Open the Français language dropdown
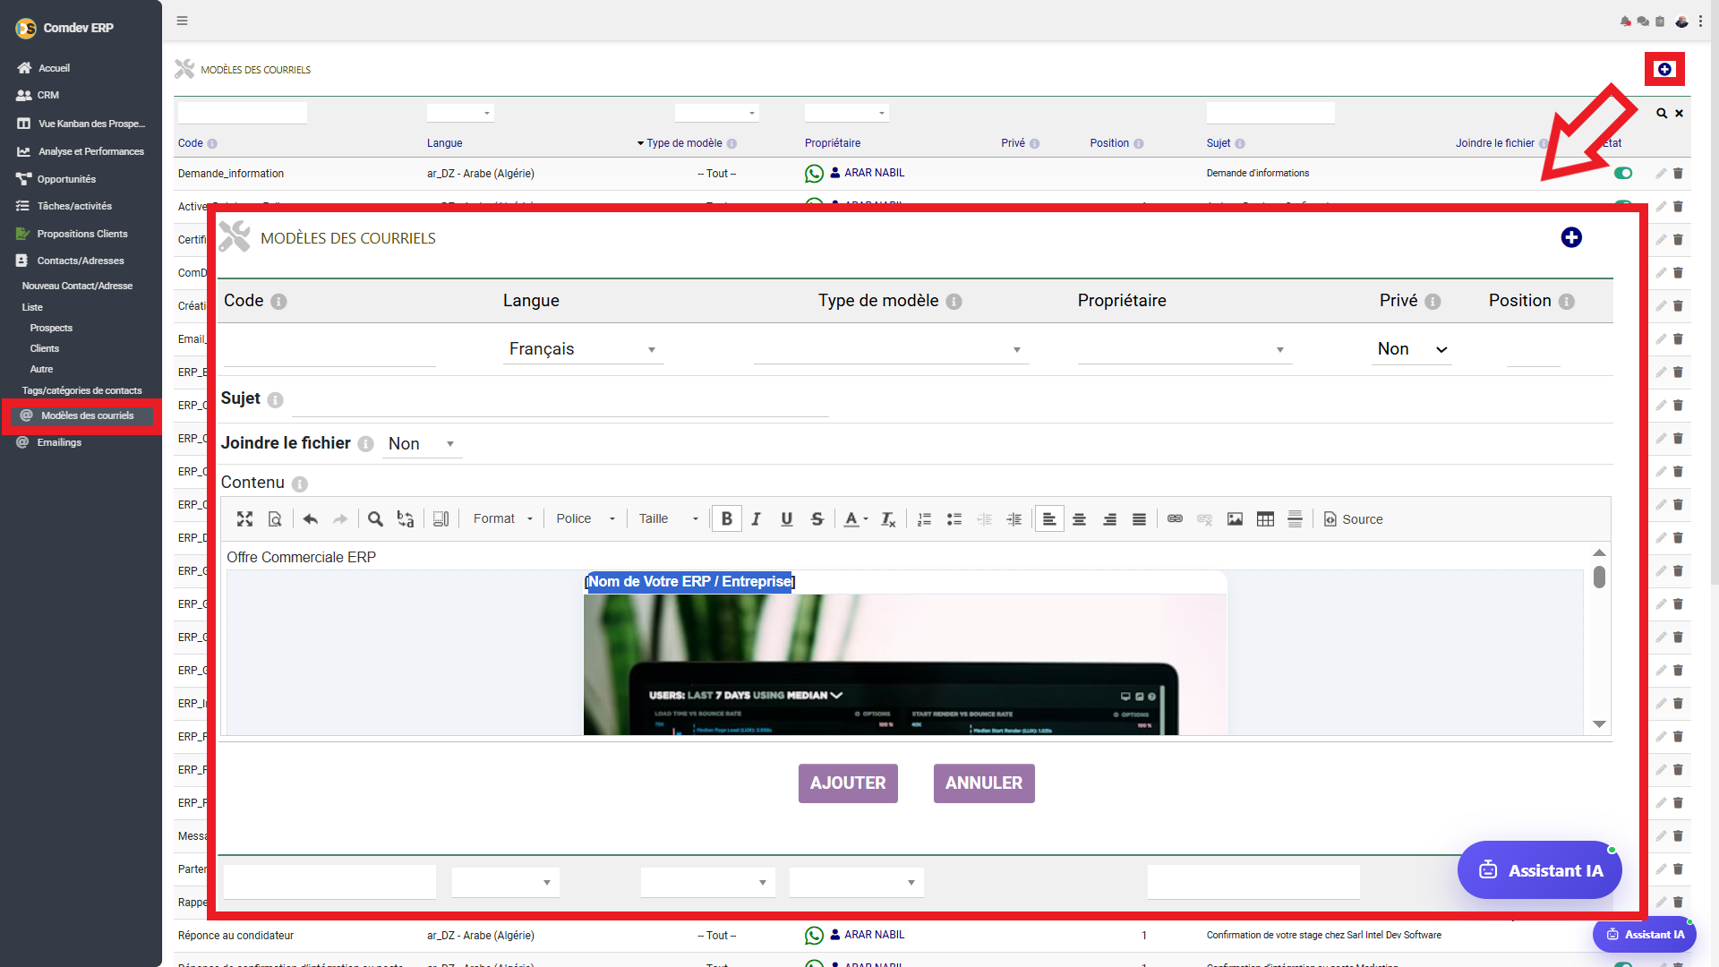Viewport: 1719px width, 967px height. (x=583, y=349)
